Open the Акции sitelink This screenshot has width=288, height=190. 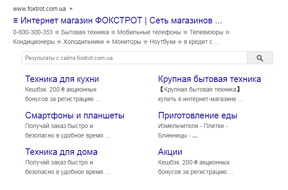pos(170,152)
